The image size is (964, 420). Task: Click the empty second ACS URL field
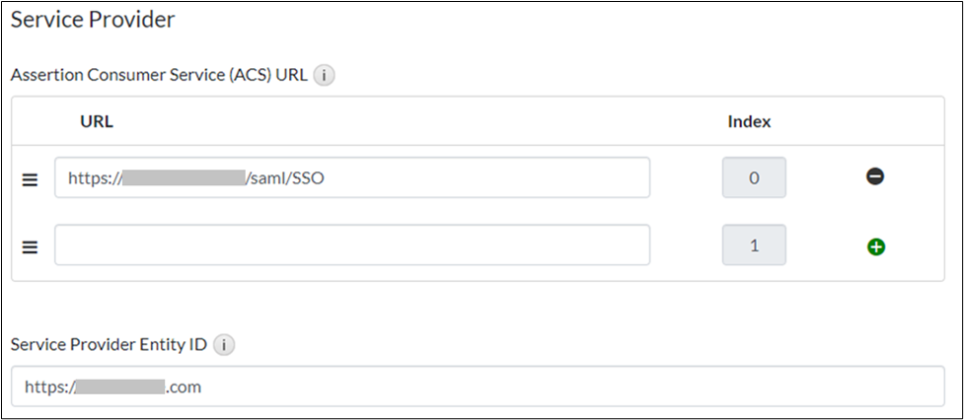click(x=351, y=245)
